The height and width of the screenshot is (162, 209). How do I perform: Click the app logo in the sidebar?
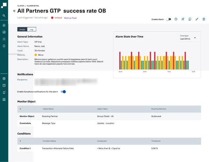[4, 5]
